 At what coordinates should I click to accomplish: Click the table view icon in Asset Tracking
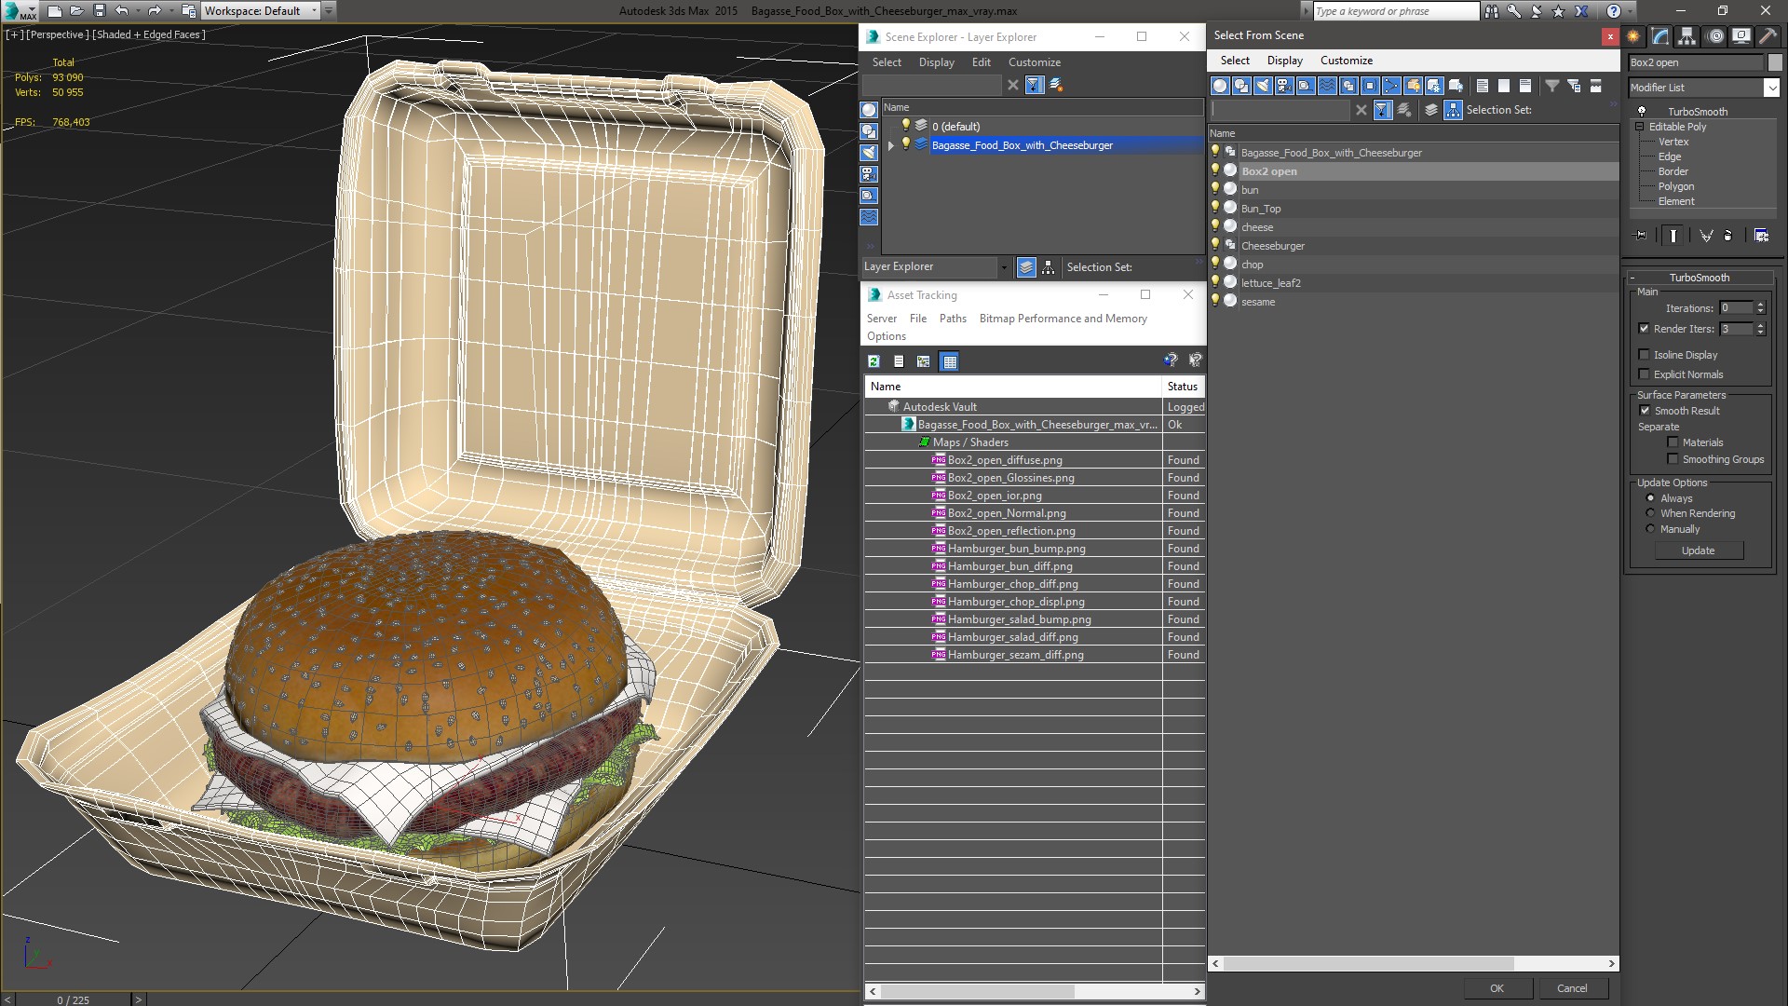(949, 361)
